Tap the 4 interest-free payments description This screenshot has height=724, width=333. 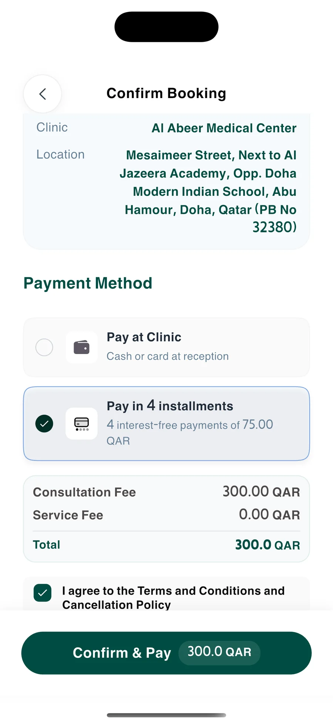pos(190,432)
